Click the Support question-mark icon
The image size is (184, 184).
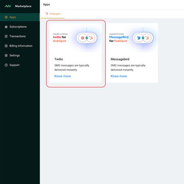pos(6,65)
